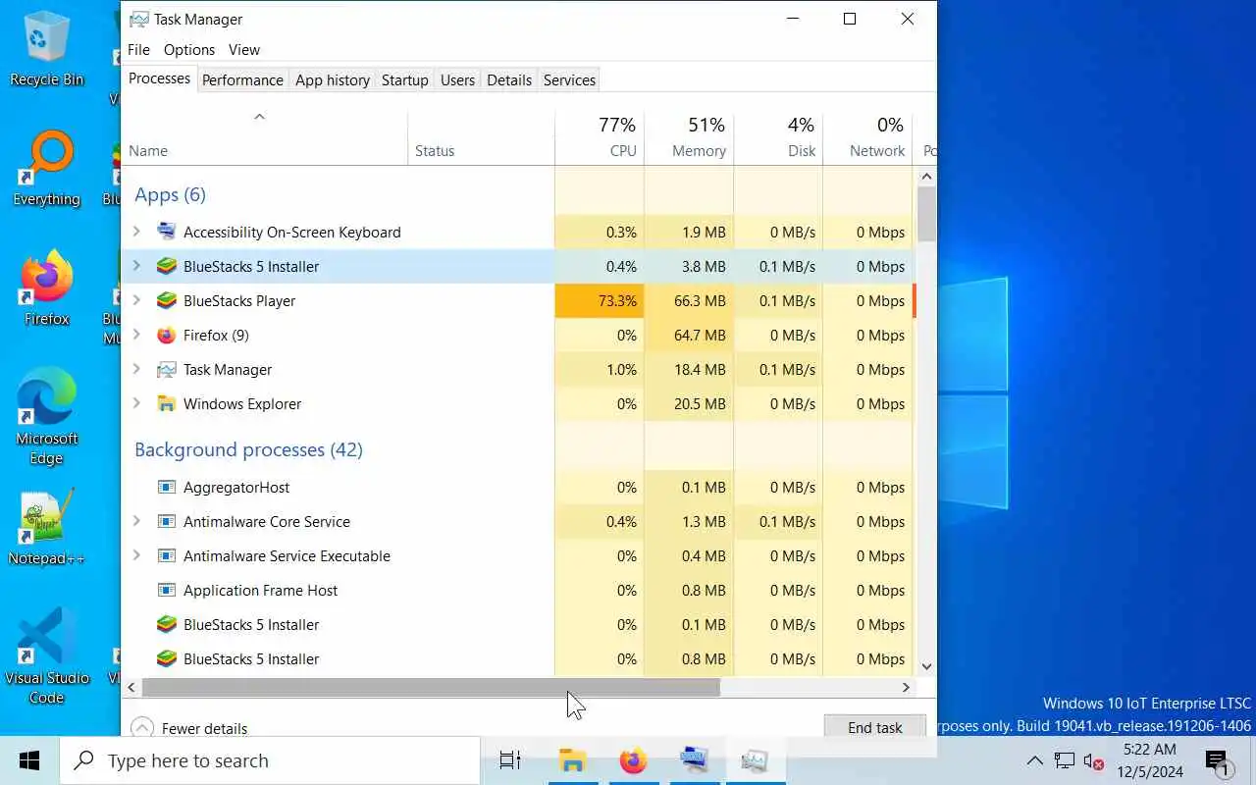Click the End task button

(874, 727)
